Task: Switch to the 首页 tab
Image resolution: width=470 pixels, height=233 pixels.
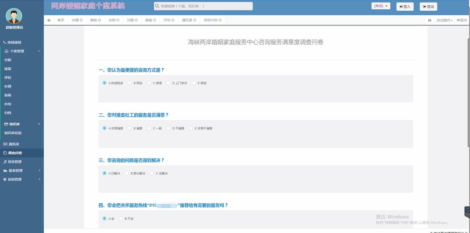Action: pos(61,20)
